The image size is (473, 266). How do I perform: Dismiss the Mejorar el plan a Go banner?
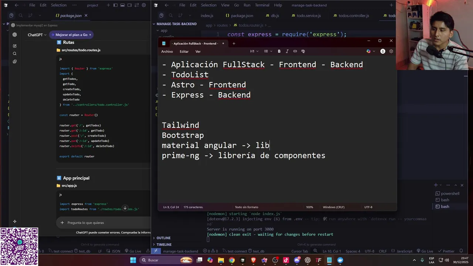coord(90,35)
